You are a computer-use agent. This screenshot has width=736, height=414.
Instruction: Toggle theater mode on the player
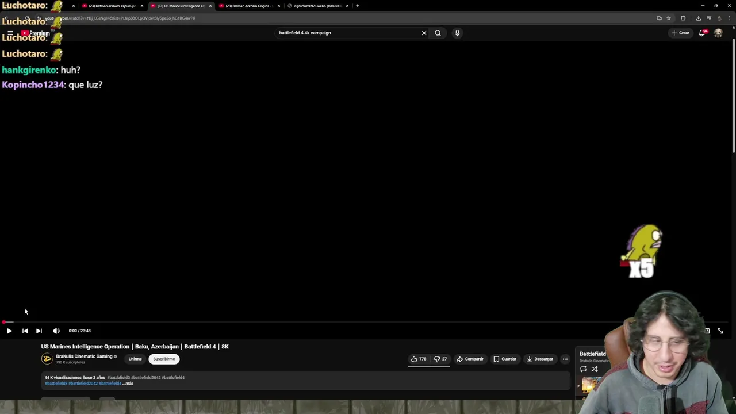(x=707, y=331)
